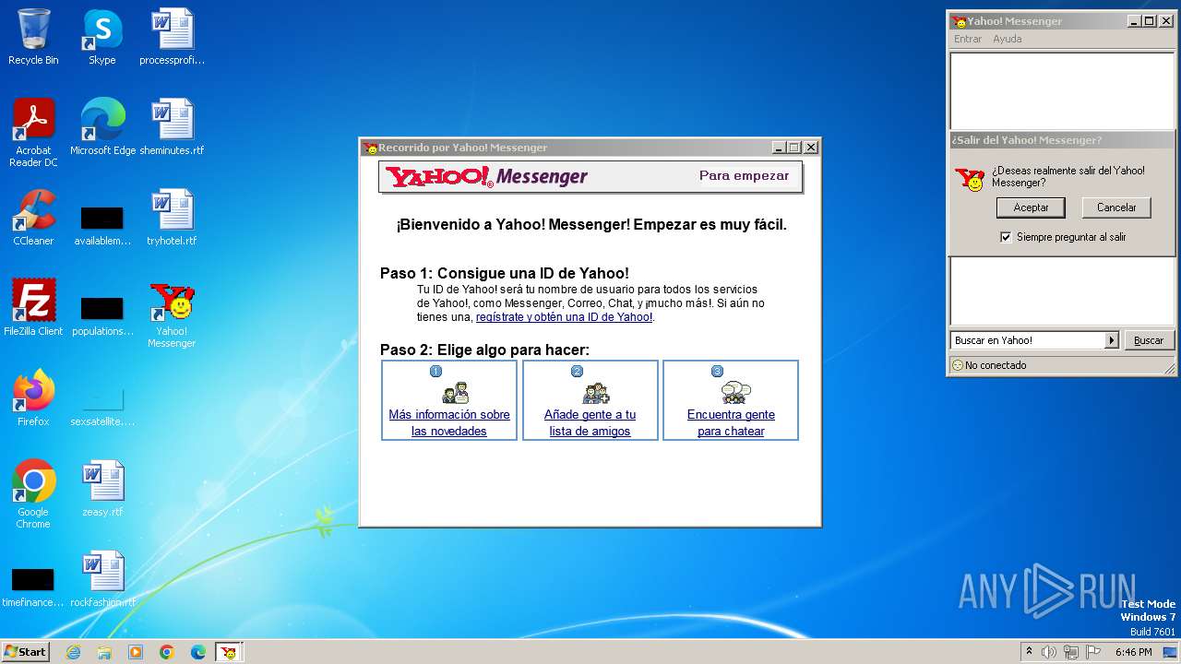Open Más información sobre las novedades link

449,422
